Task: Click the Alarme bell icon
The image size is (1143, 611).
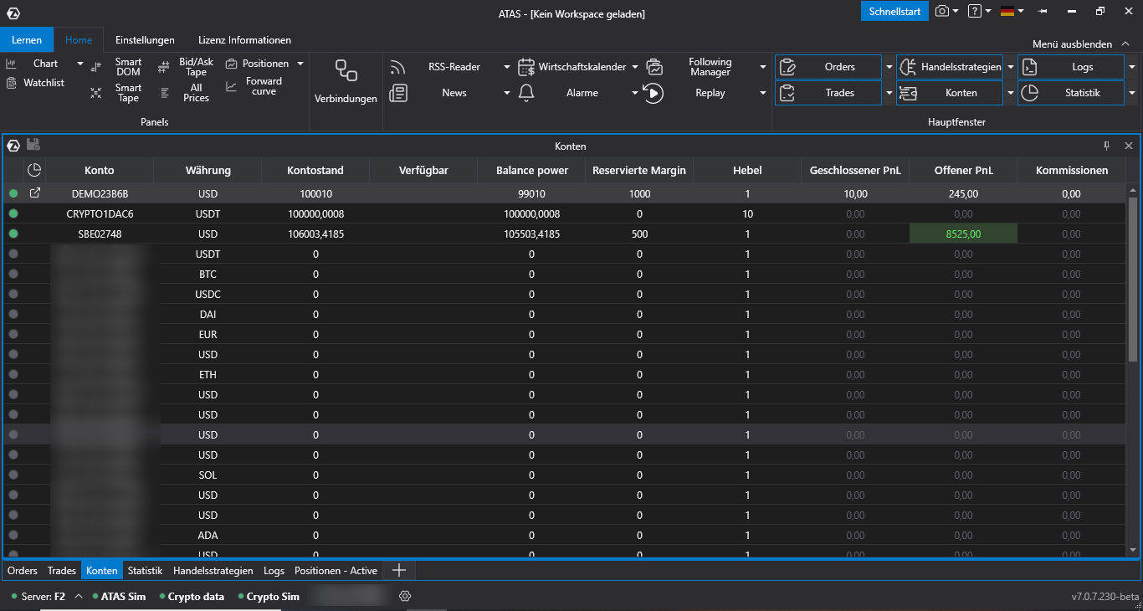Action: [x=526, y=93]
